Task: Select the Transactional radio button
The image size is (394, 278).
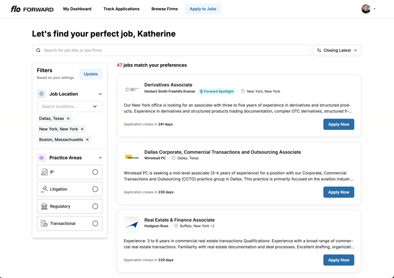Action: coord(95,224)
